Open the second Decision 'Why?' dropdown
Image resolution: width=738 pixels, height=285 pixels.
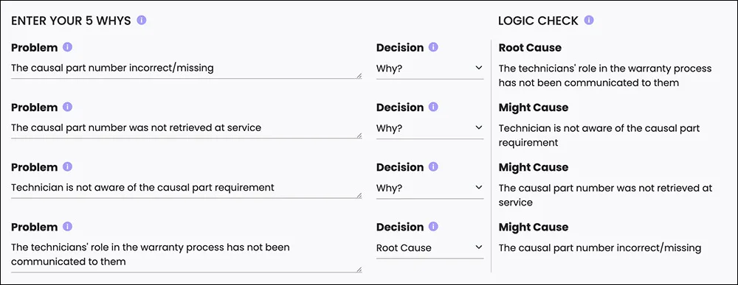430,127
